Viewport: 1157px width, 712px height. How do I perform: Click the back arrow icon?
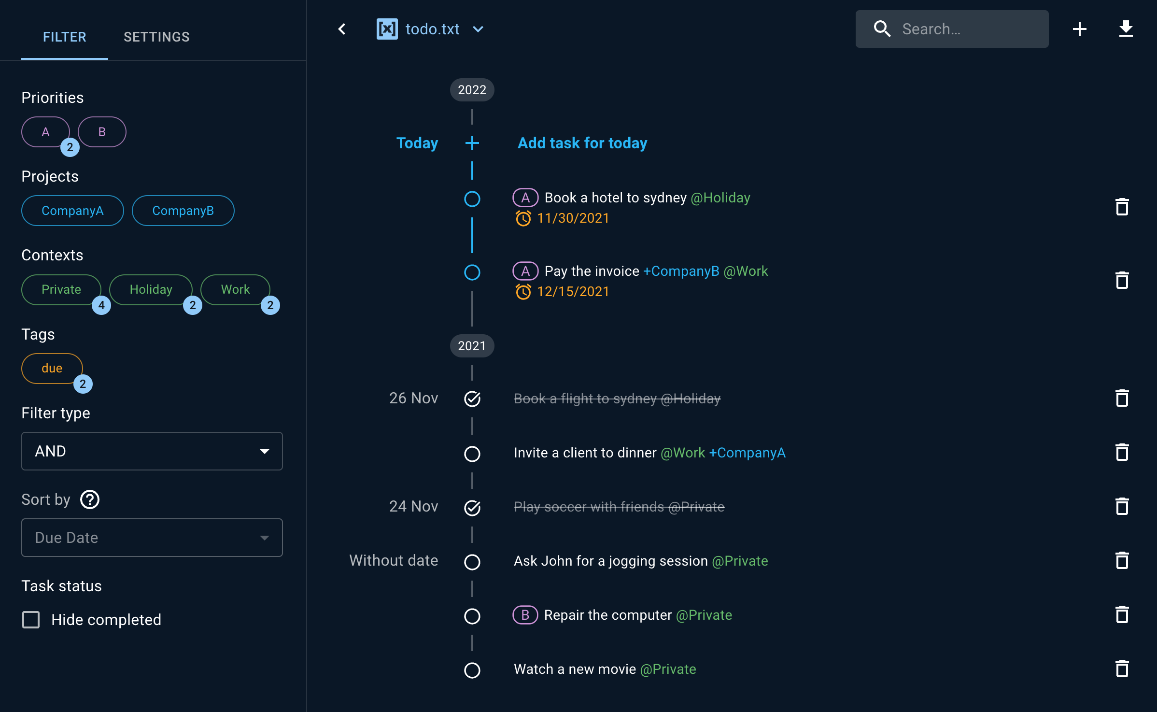point(342,29)
